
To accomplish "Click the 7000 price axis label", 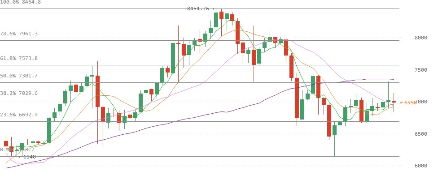I will point(421,102).
